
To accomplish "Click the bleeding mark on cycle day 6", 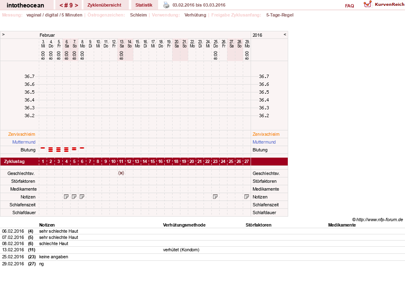I will click(x=82, y=148).
